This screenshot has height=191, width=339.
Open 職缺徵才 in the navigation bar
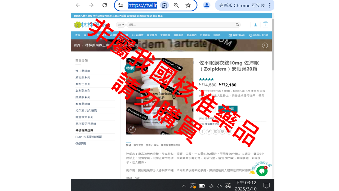178,35
